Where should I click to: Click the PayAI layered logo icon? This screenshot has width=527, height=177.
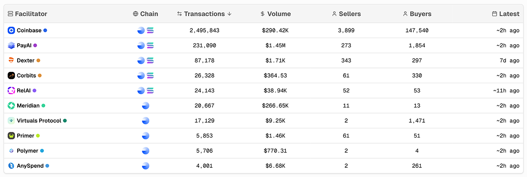pos(11,46)
